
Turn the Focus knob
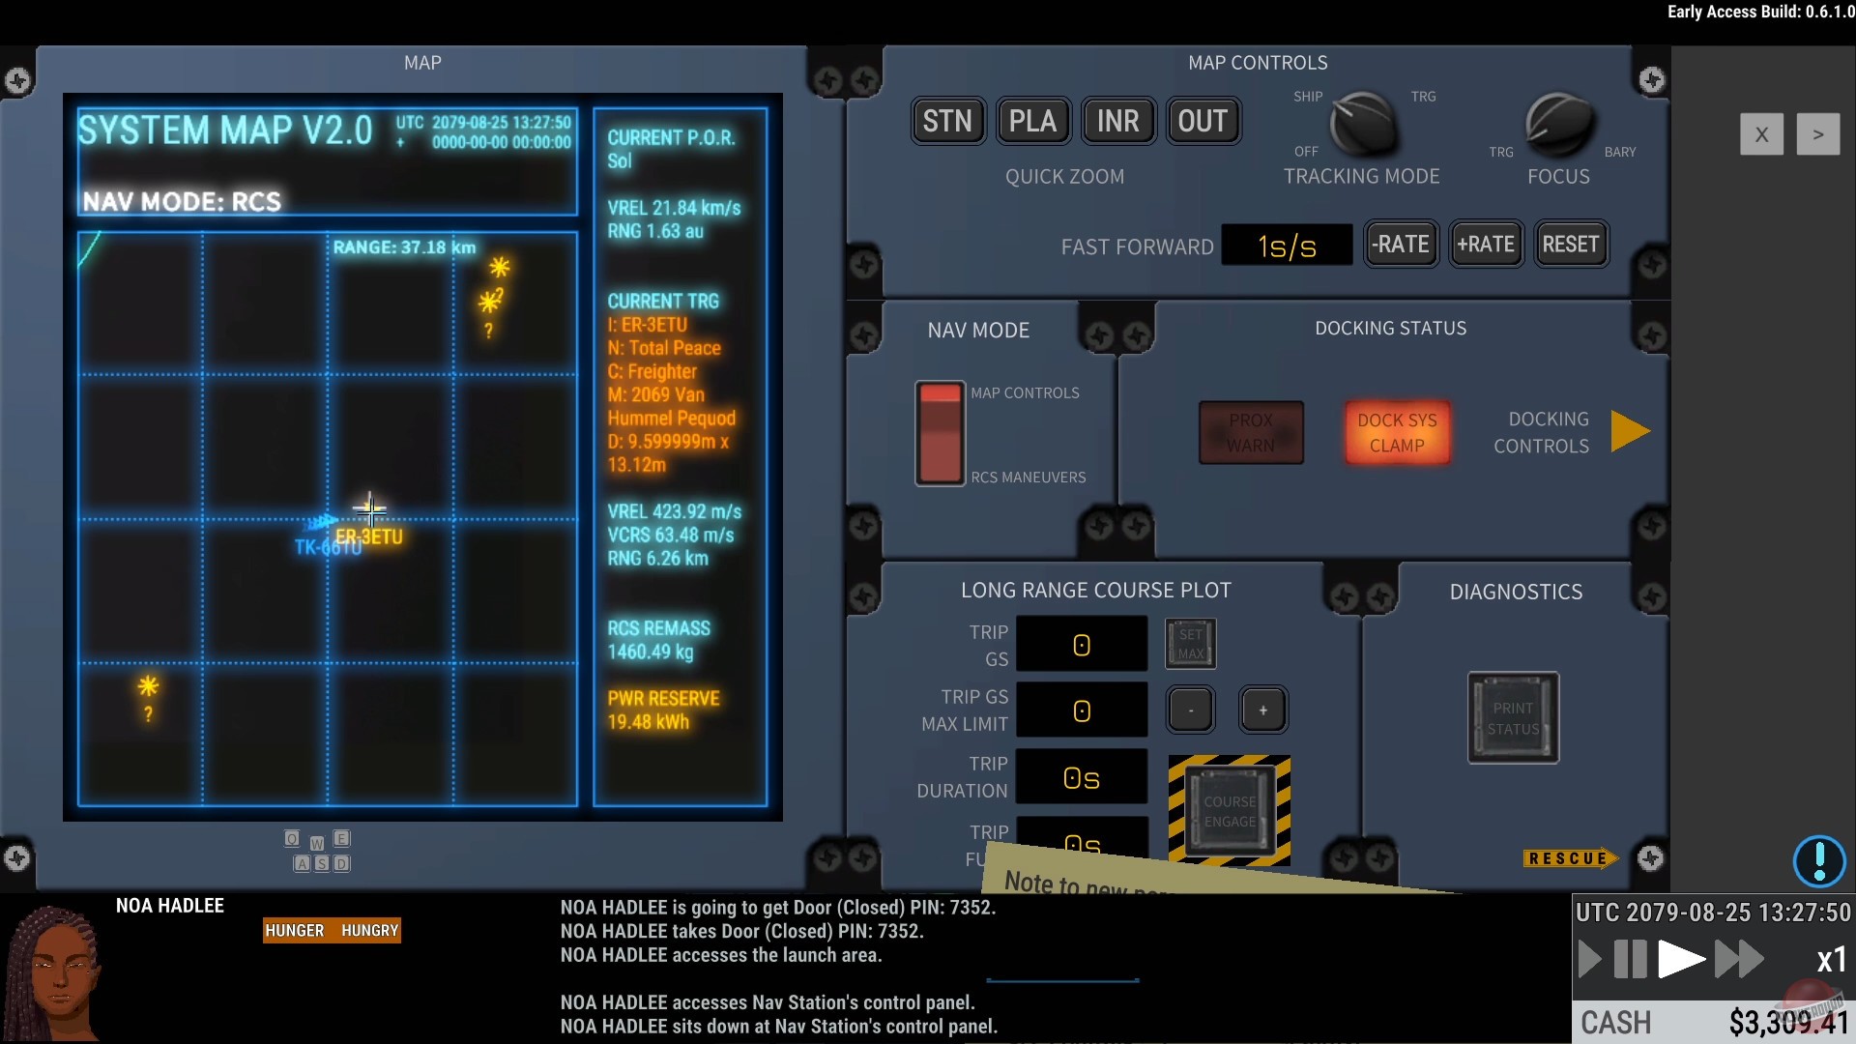(x=1558, y=125)
